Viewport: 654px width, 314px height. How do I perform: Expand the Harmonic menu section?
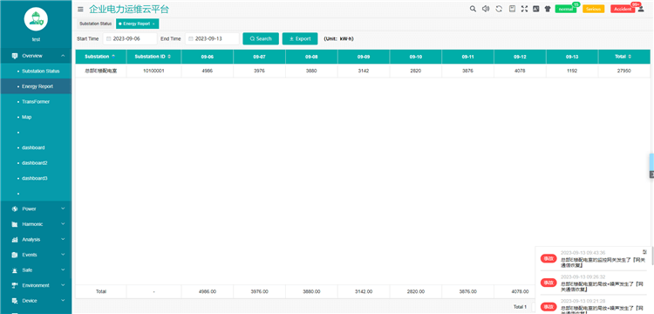tap(36, 224)
